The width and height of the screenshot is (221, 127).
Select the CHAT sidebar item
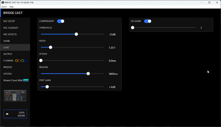click(15, 47)
